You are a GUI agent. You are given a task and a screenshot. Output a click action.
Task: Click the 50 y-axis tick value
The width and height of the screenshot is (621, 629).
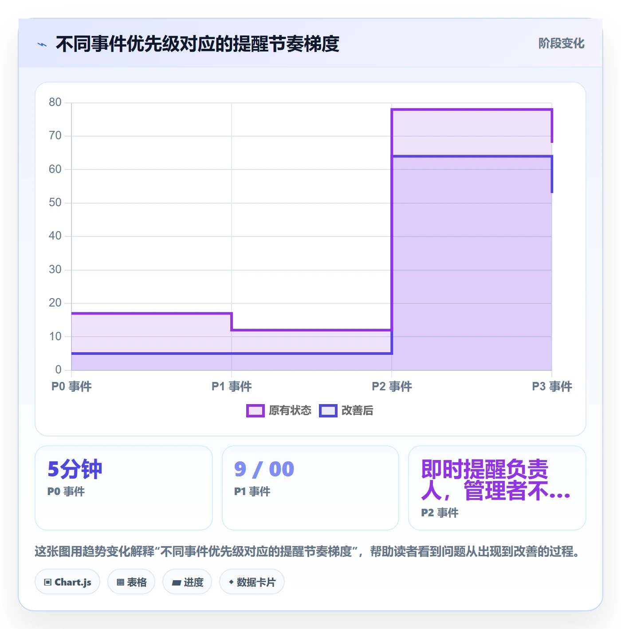55,203
